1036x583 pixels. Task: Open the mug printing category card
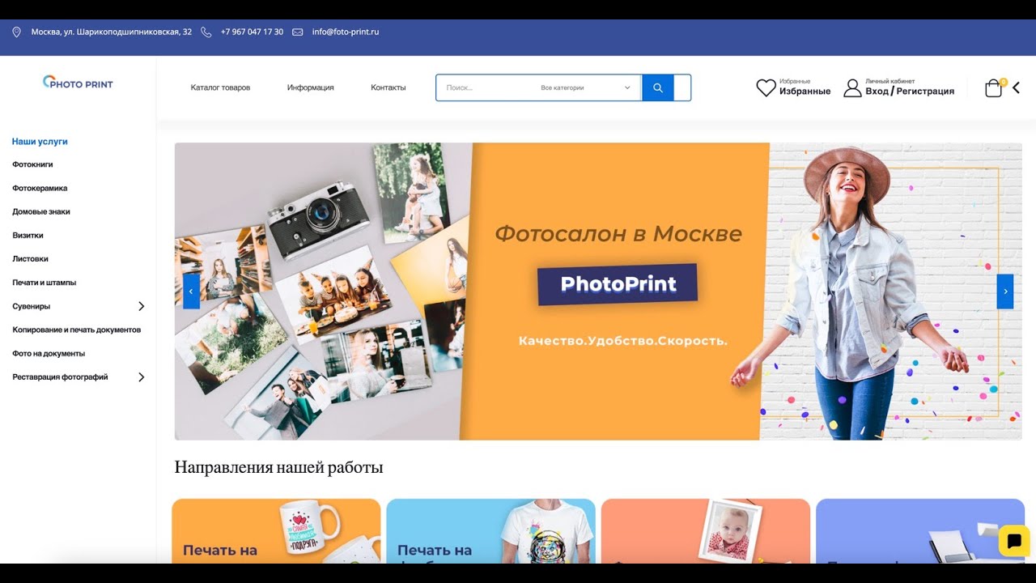[276, 531]
